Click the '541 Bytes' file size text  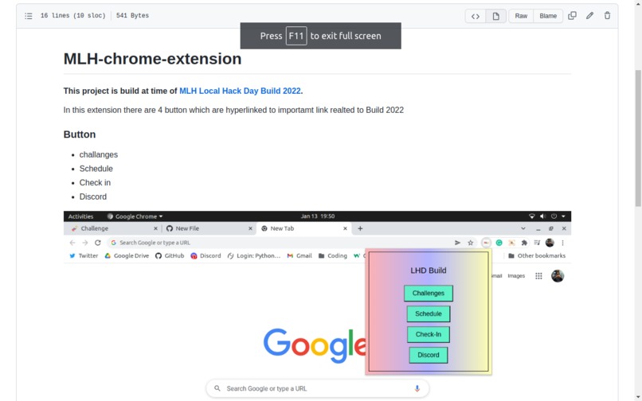133,16
